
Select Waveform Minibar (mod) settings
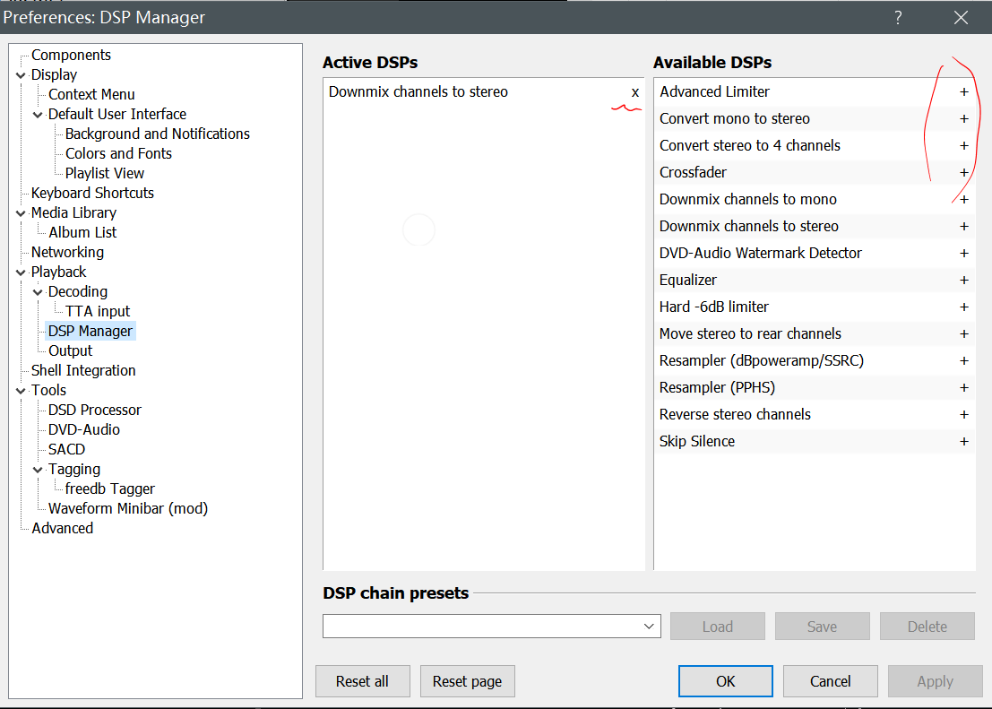(127, 508)
